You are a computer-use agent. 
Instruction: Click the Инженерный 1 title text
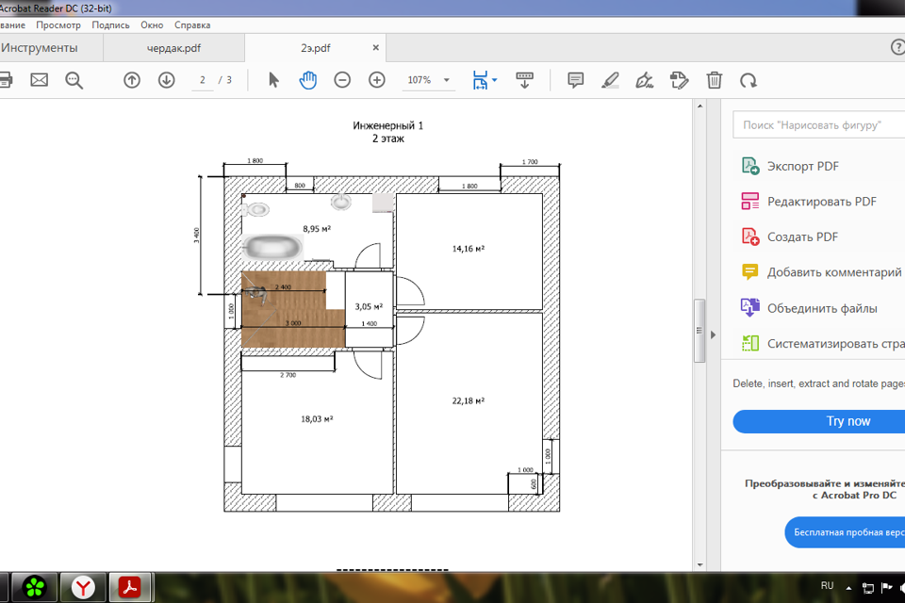pyautogui.click(x=387, y=125)
